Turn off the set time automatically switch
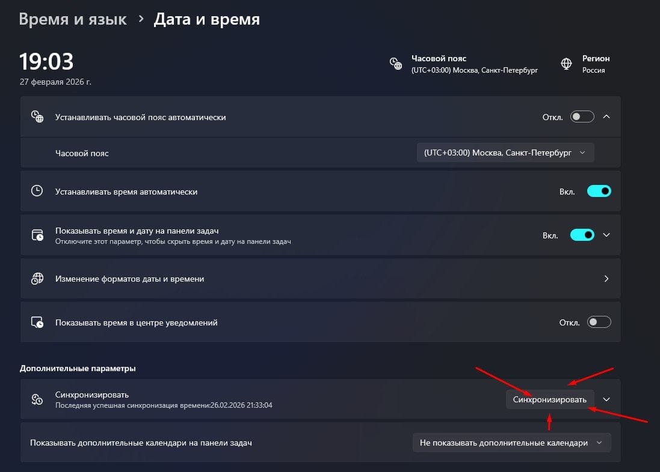Viewport: 660px width, 472px height. pyautogui.click(x=599, y=192)
